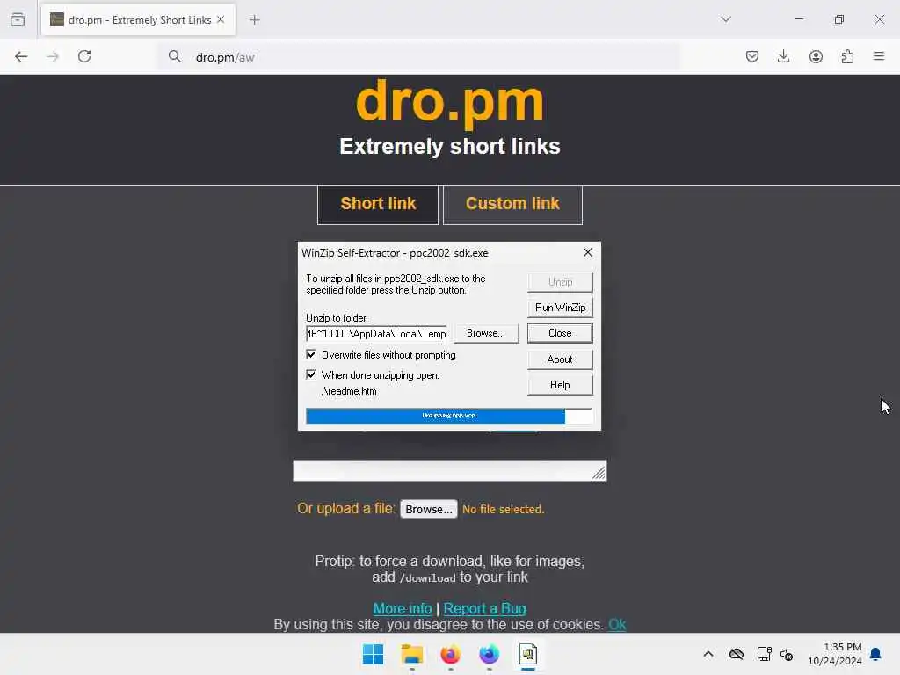
Task: Click the unzipping progress bar
Action: click(x=449, y=416)
